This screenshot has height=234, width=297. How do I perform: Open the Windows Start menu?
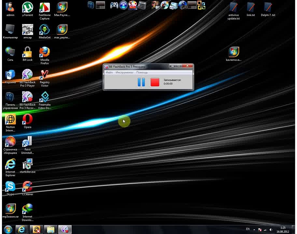pyautogui.click(x=8, y=229)
